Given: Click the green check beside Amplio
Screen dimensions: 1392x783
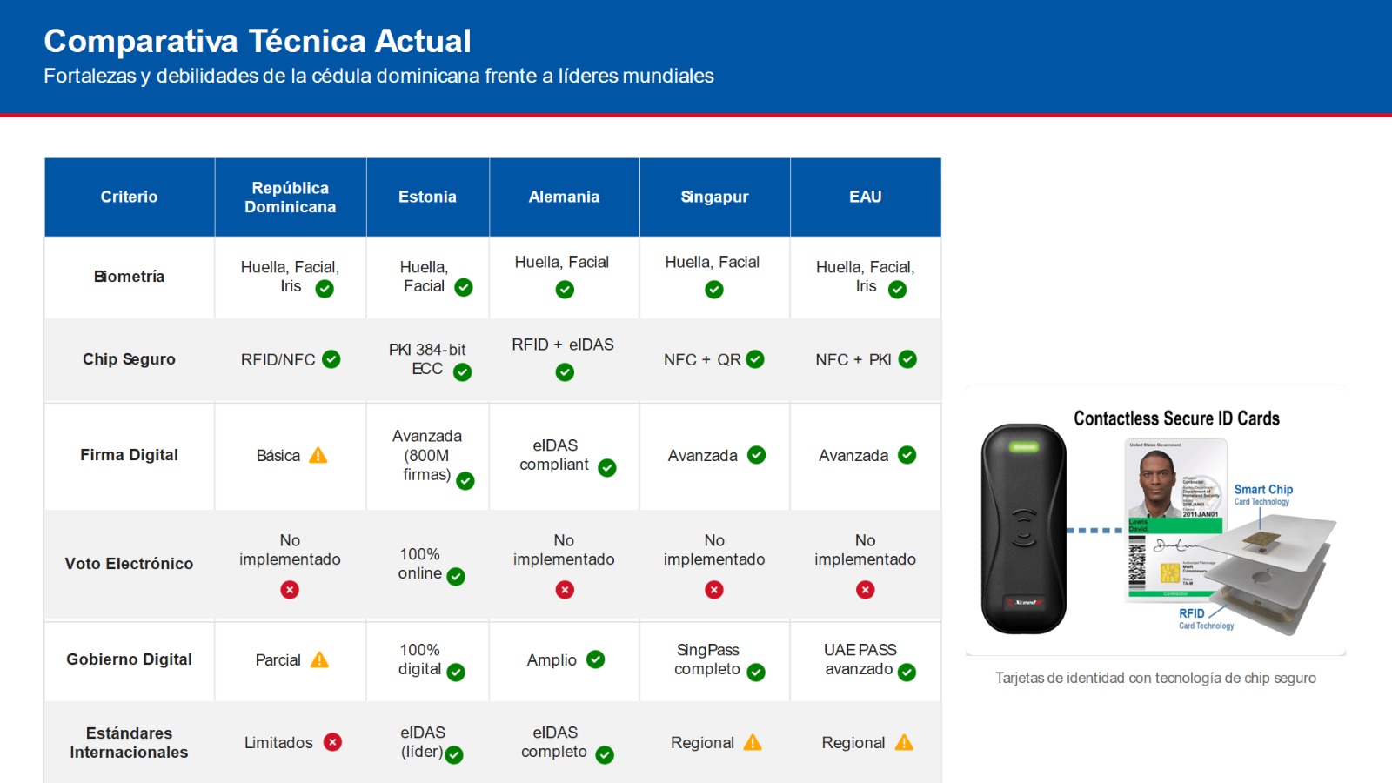Looking at the screenshot, I should click(x=595, y=659).
